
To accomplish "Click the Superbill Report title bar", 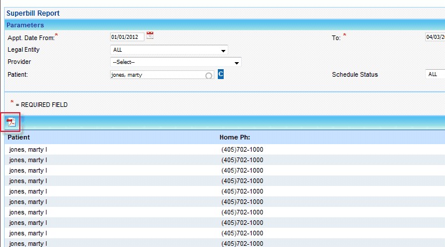I will (x=33, y=13).
